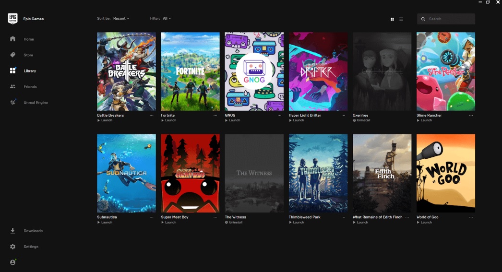Select the Subnautica cover thumbnail
Screen dimensions: 502x272
pyautogui.click(x=126, y=173)
